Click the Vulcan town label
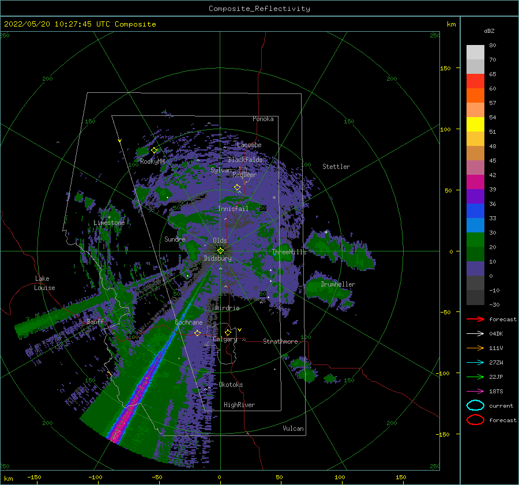Screen dimensions: 519x485 pyautogui.click(x=294, y=428)
